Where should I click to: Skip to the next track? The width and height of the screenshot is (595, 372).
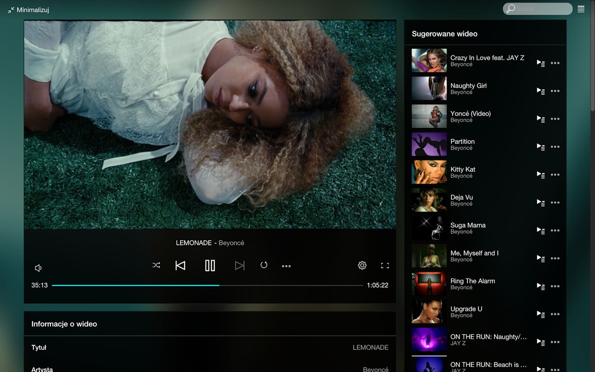click(240, 266)
